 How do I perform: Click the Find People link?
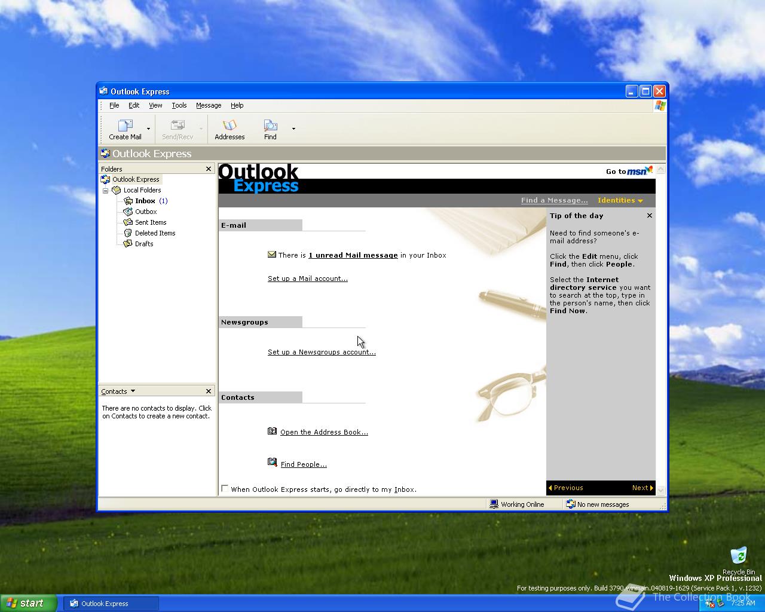[x=304, y=464]
